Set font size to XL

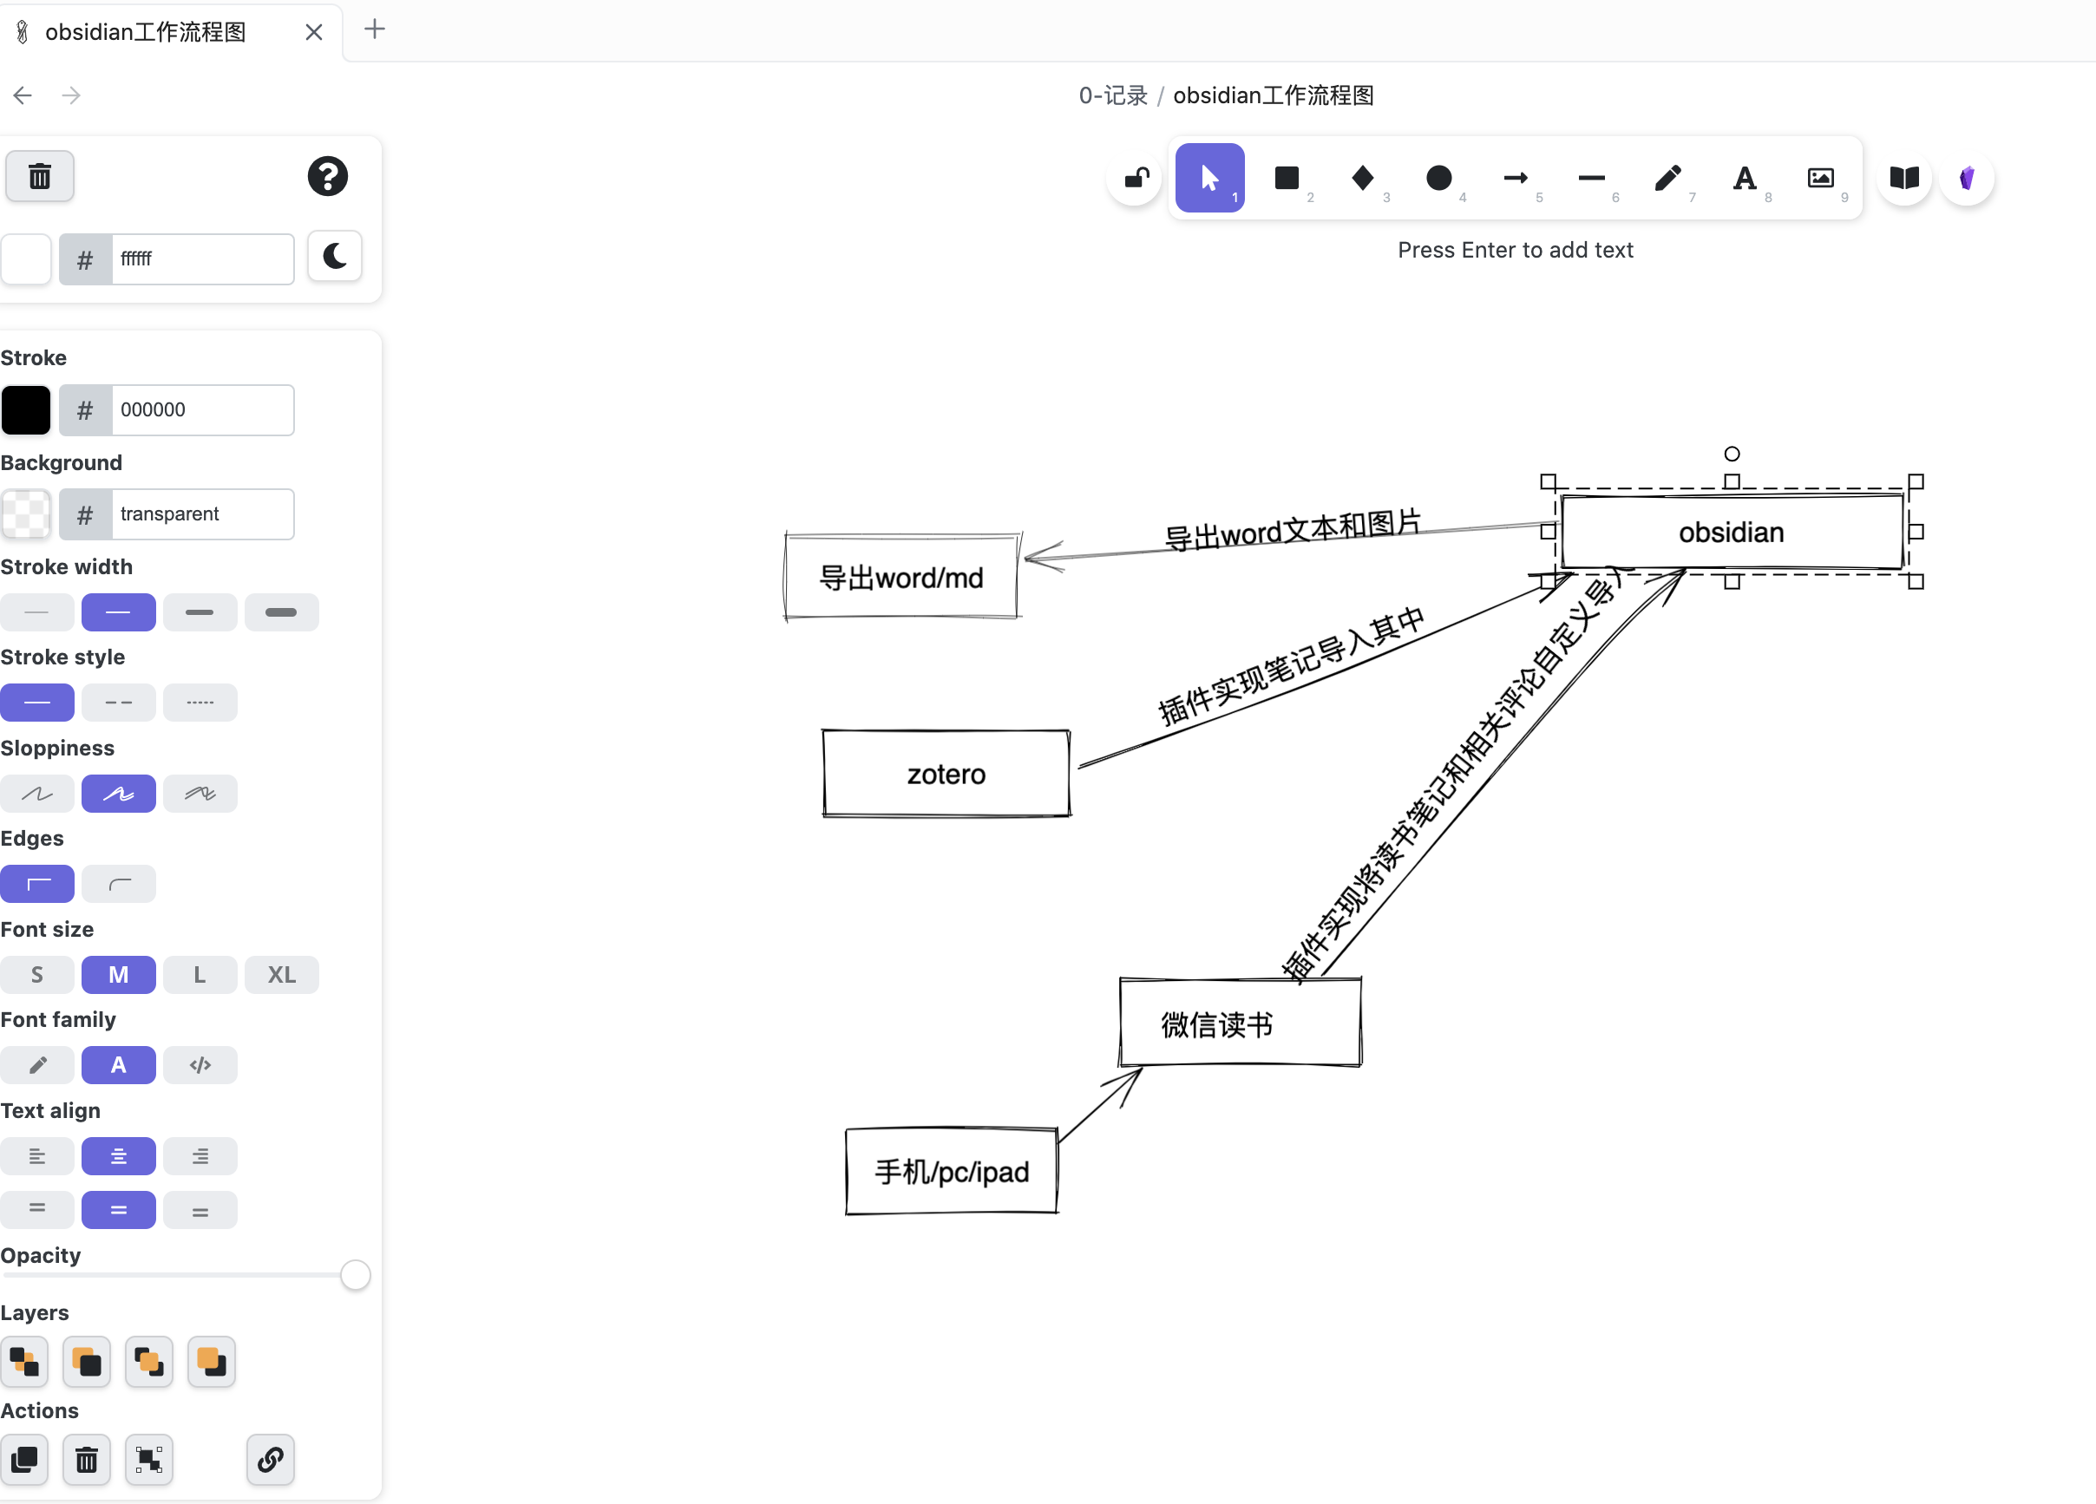pos(281,974)
